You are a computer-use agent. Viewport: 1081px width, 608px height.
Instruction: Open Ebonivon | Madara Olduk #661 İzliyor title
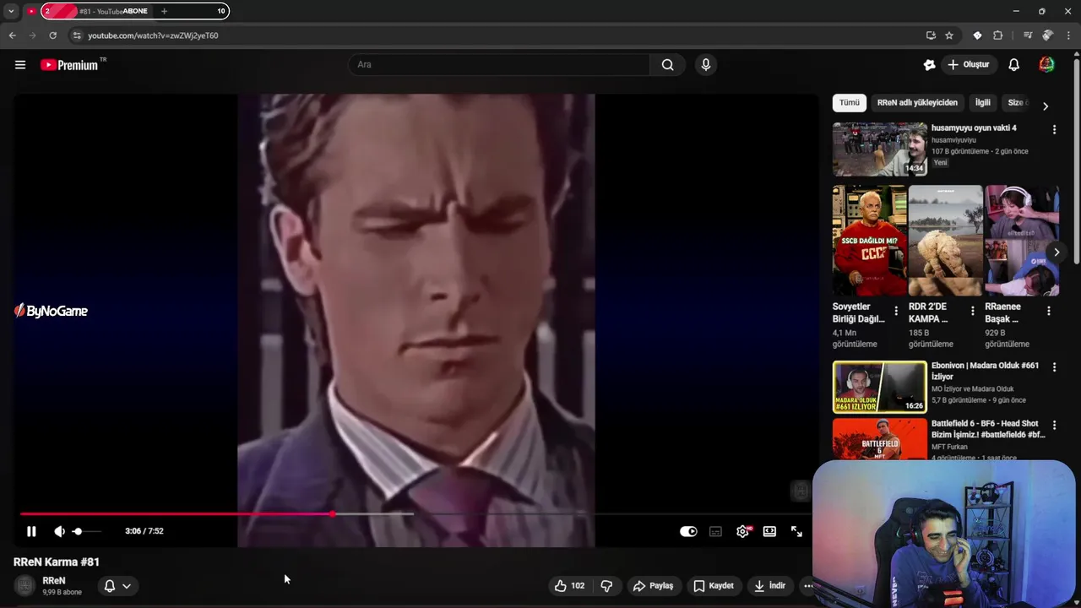985,371
